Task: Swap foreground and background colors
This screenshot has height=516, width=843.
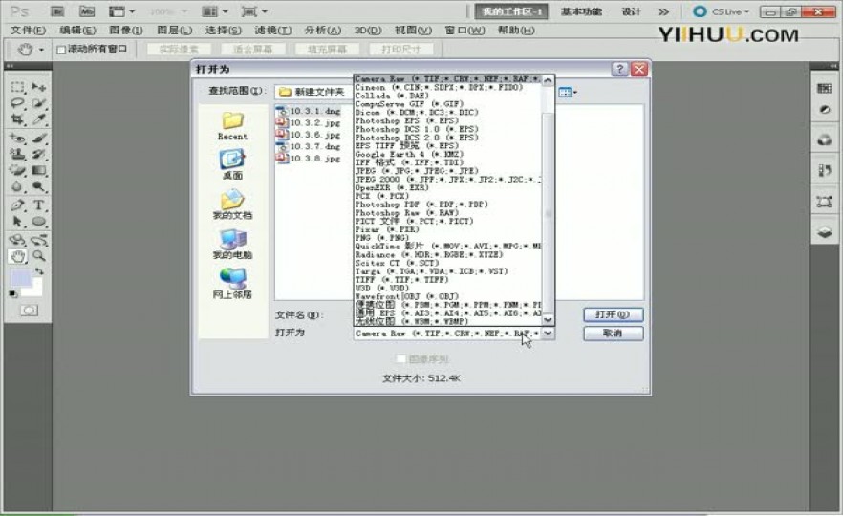Action: [39, 271]
